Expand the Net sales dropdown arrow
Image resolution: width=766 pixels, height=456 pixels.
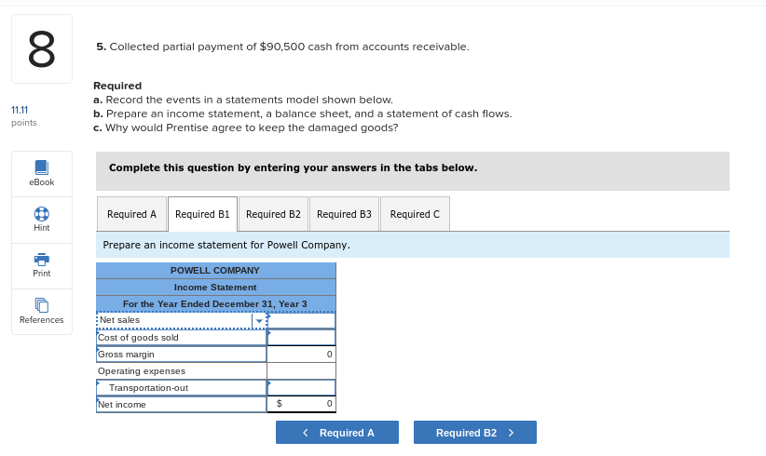point(259,320)
